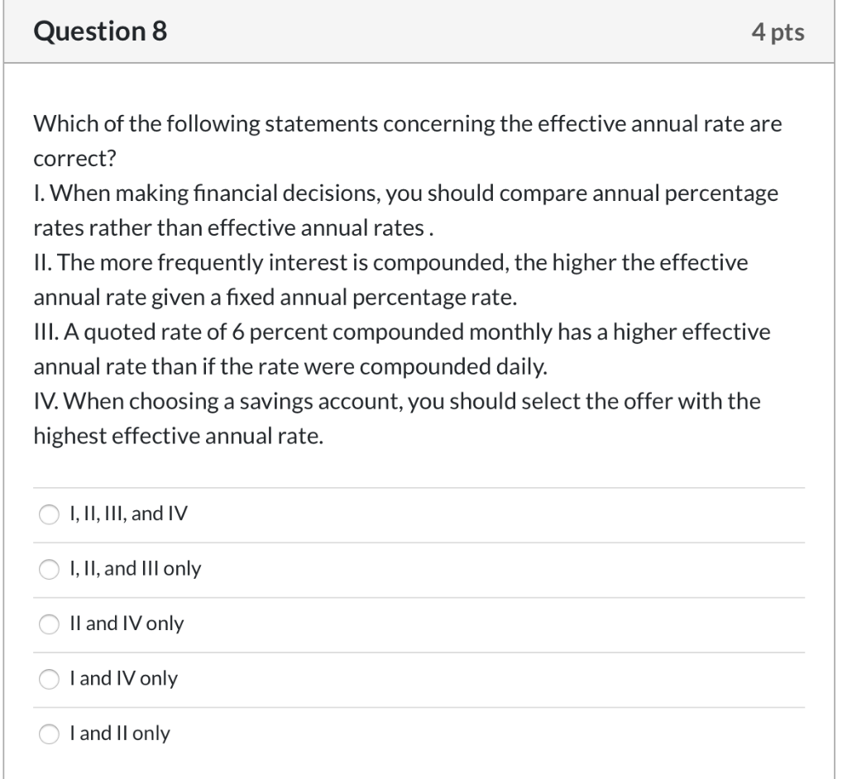847x779 pixels.
Task: Click the answer label "I, II, III, and IV"
Action: [127, 514]
